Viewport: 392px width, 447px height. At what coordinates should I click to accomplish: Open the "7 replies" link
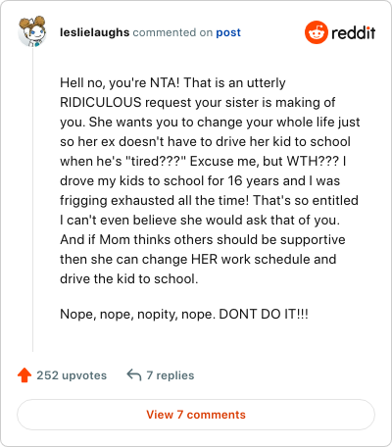click(x=171, y=375)
